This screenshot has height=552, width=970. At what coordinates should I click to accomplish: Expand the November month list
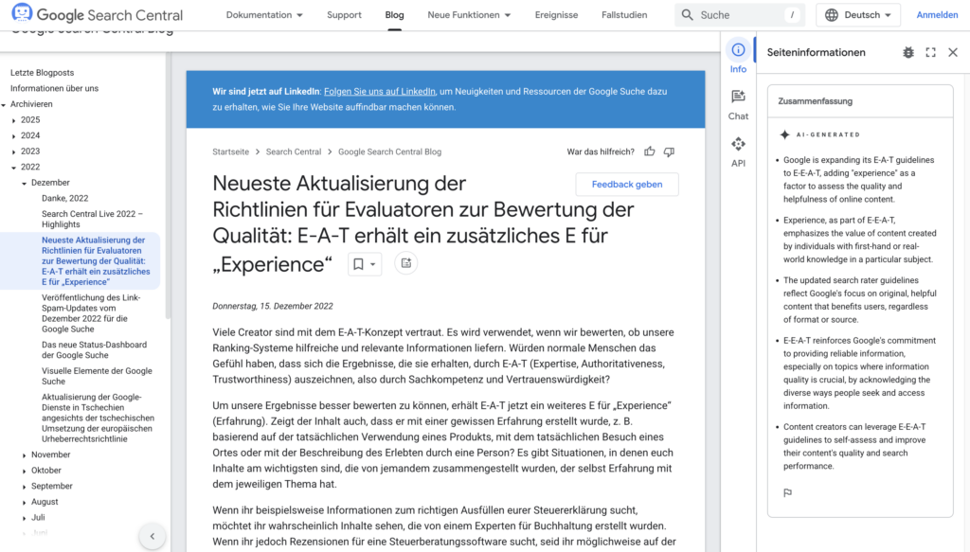click(x=24, y=455)
